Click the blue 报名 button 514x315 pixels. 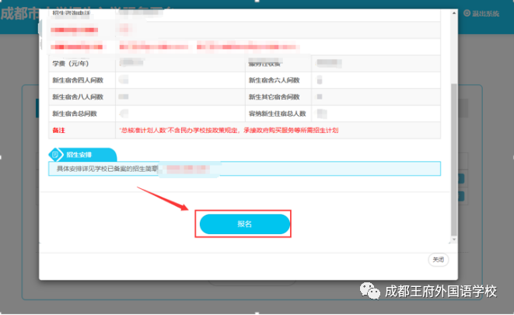[x=244, y=224]
